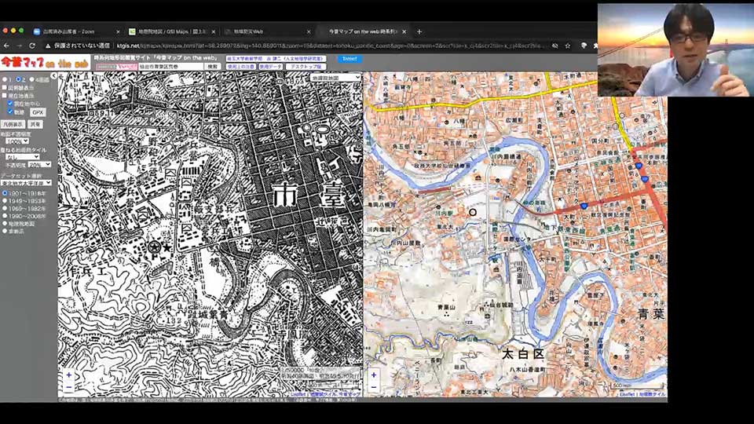Click the not-secure warning triangle icon
Image resolution: width=754 pixels, height=424 pixels.
click(x=48, y=46)
